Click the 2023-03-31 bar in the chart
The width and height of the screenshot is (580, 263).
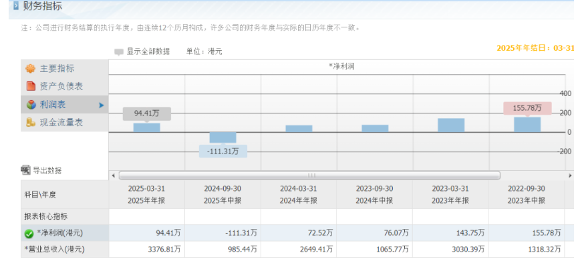(451, 125)
